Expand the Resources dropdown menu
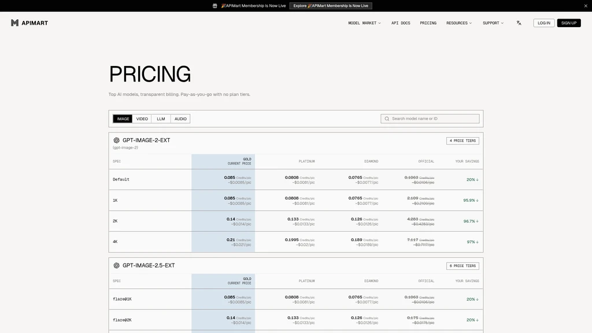Image resolution: width=592 pixels, height=333 pixels. (459, 23)
